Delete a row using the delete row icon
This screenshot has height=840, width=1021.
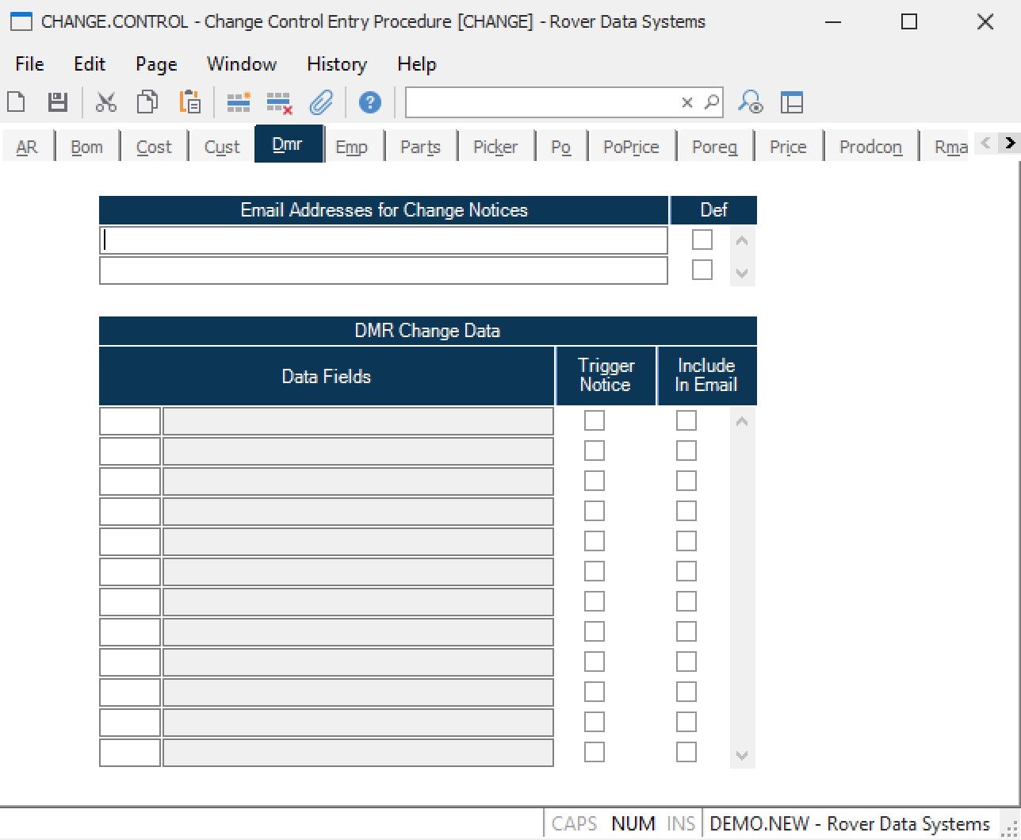[279, 102]
